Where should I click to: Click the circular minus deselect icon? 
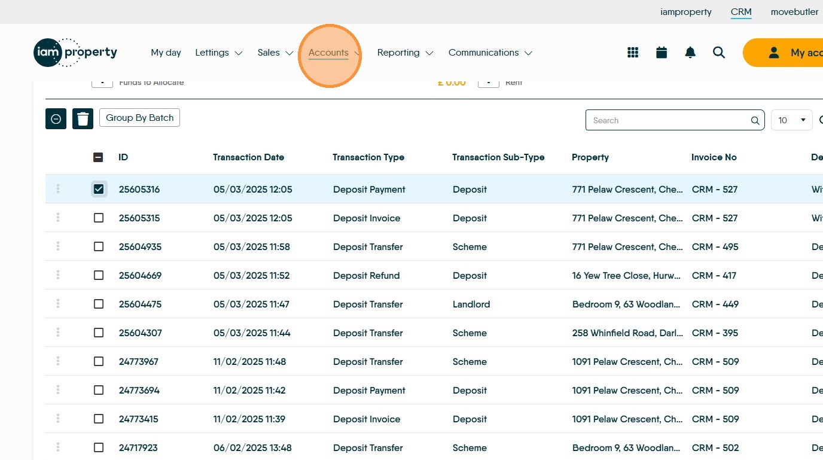56,119
